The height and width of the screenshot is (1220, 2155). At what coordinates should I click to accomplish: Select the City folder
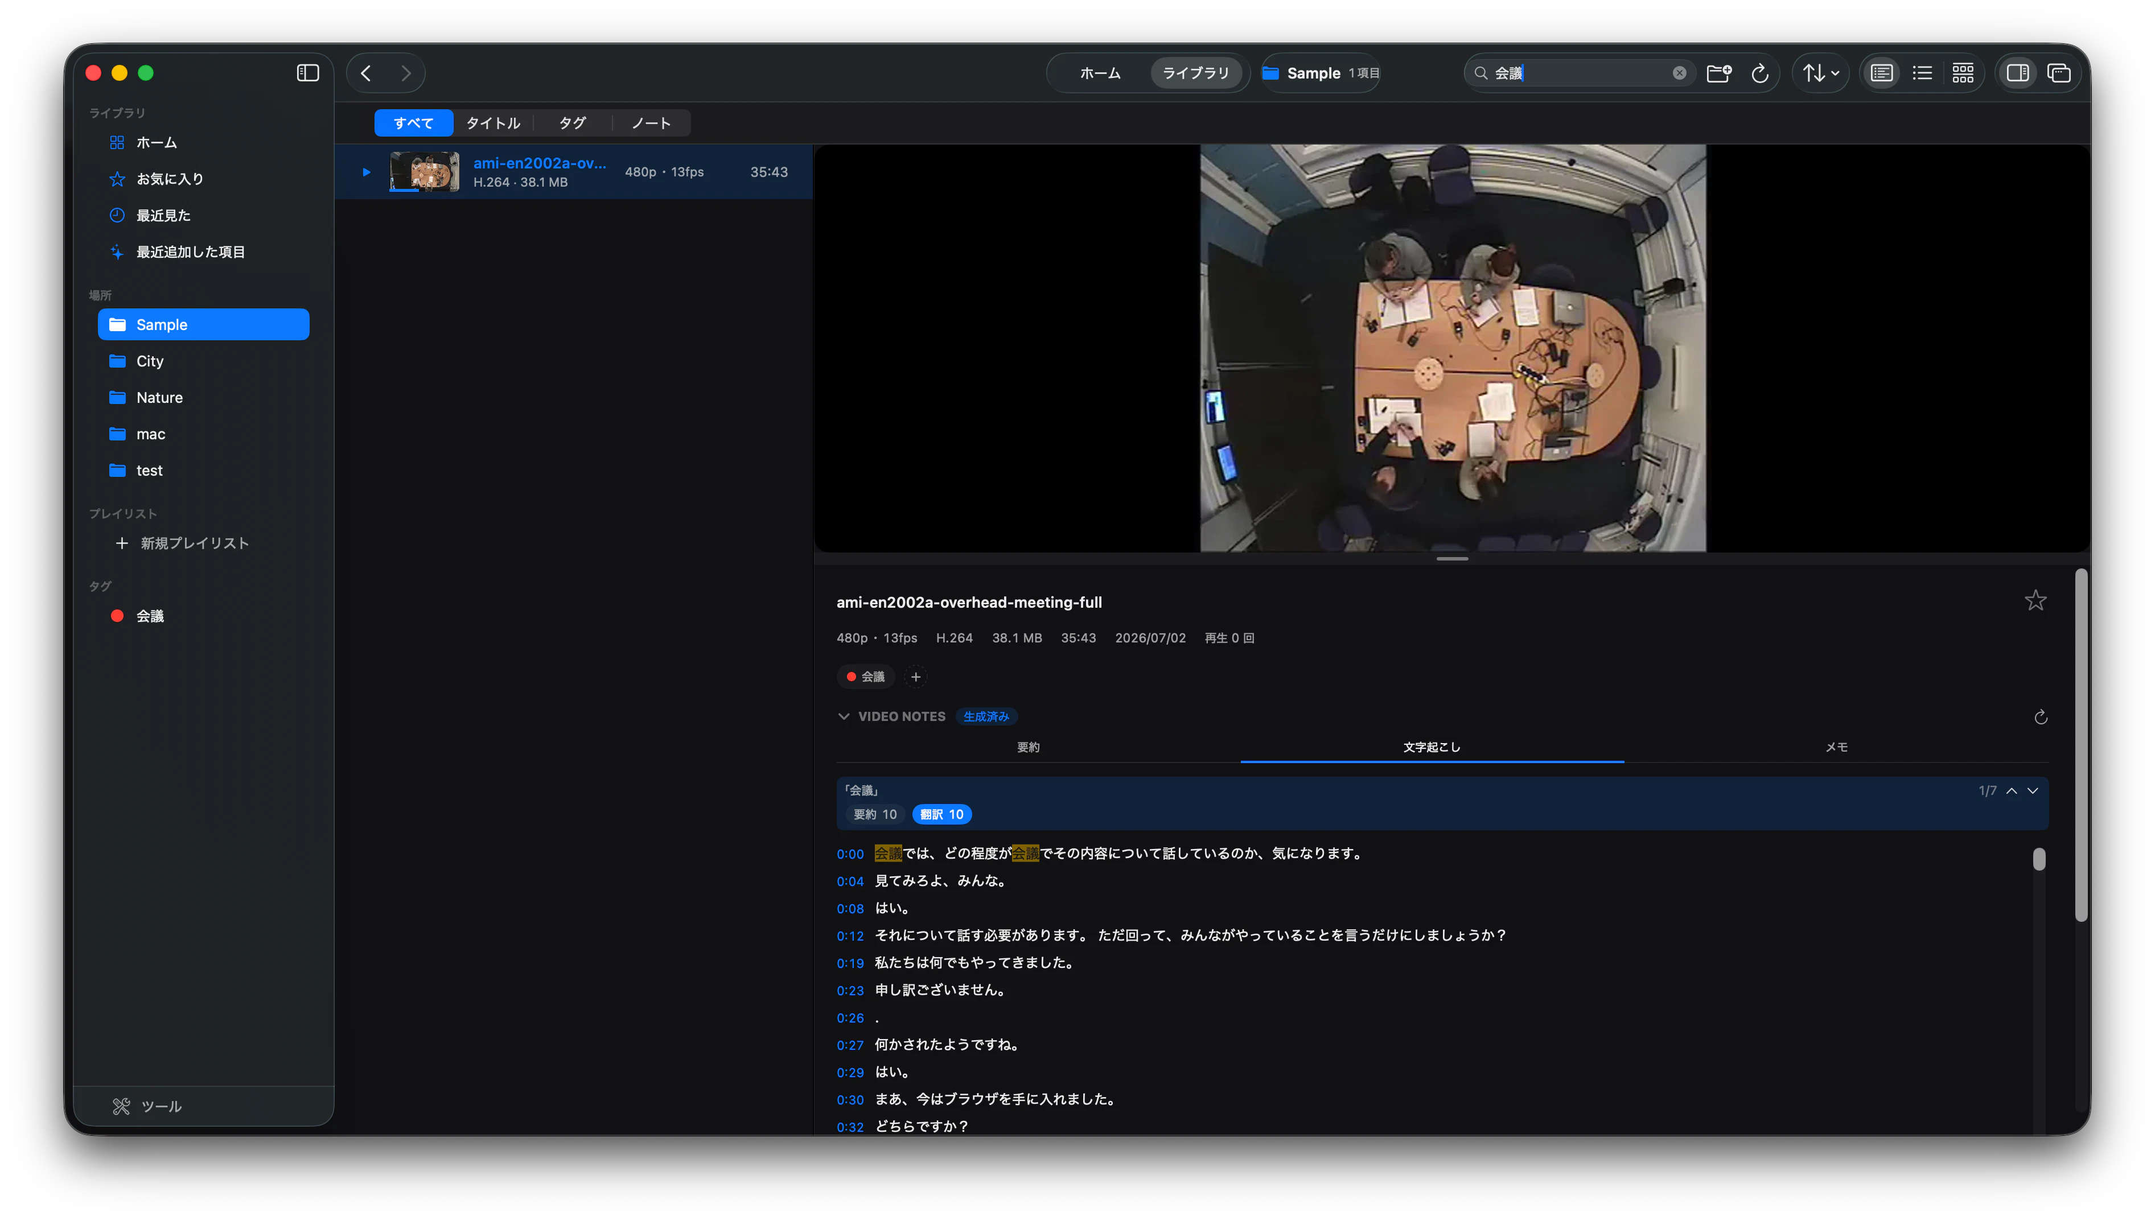[x=203, y=361]
